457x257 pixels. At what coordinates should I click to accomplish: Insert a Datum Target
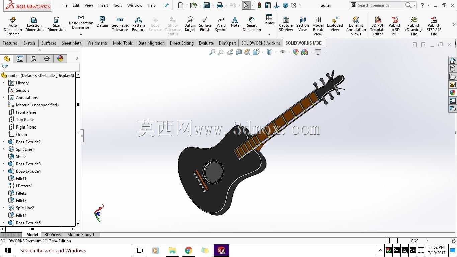click(x=190, y=24)
